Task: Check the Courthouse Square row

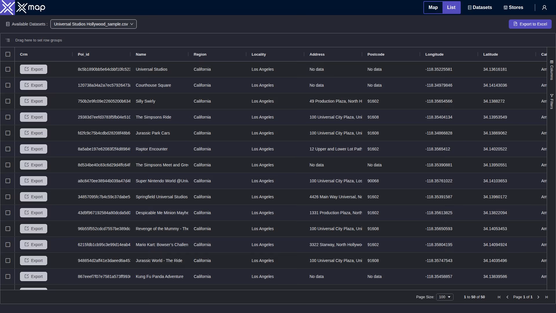Action: 8,85
